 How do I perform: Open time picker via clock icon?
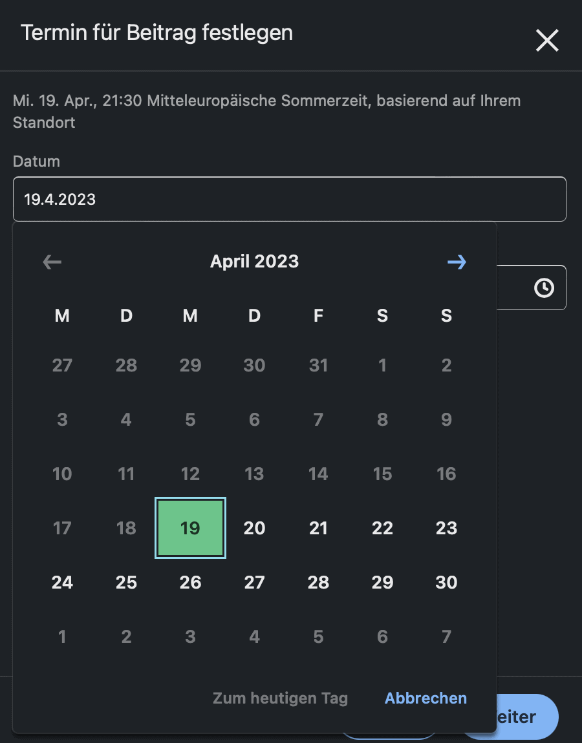(x=544, y=288)
